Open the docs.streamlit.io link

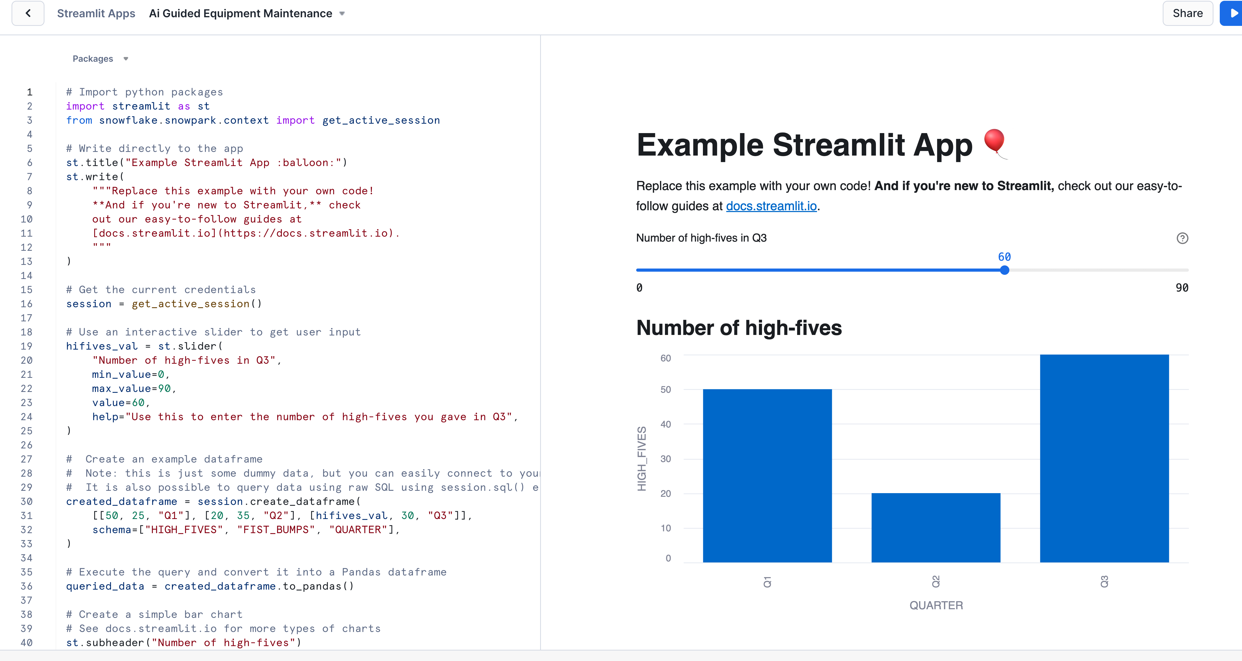771,206
